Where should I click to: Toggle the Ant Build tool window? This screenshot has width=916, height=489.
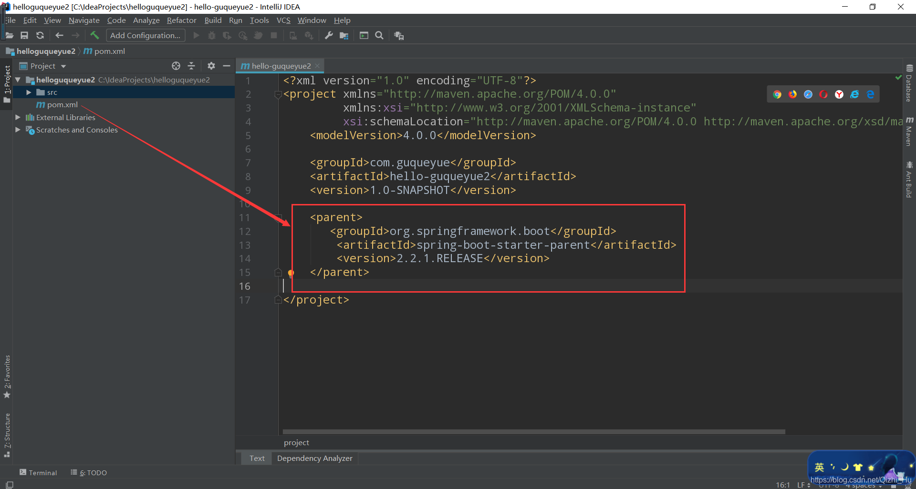click(x=909, y=180)
